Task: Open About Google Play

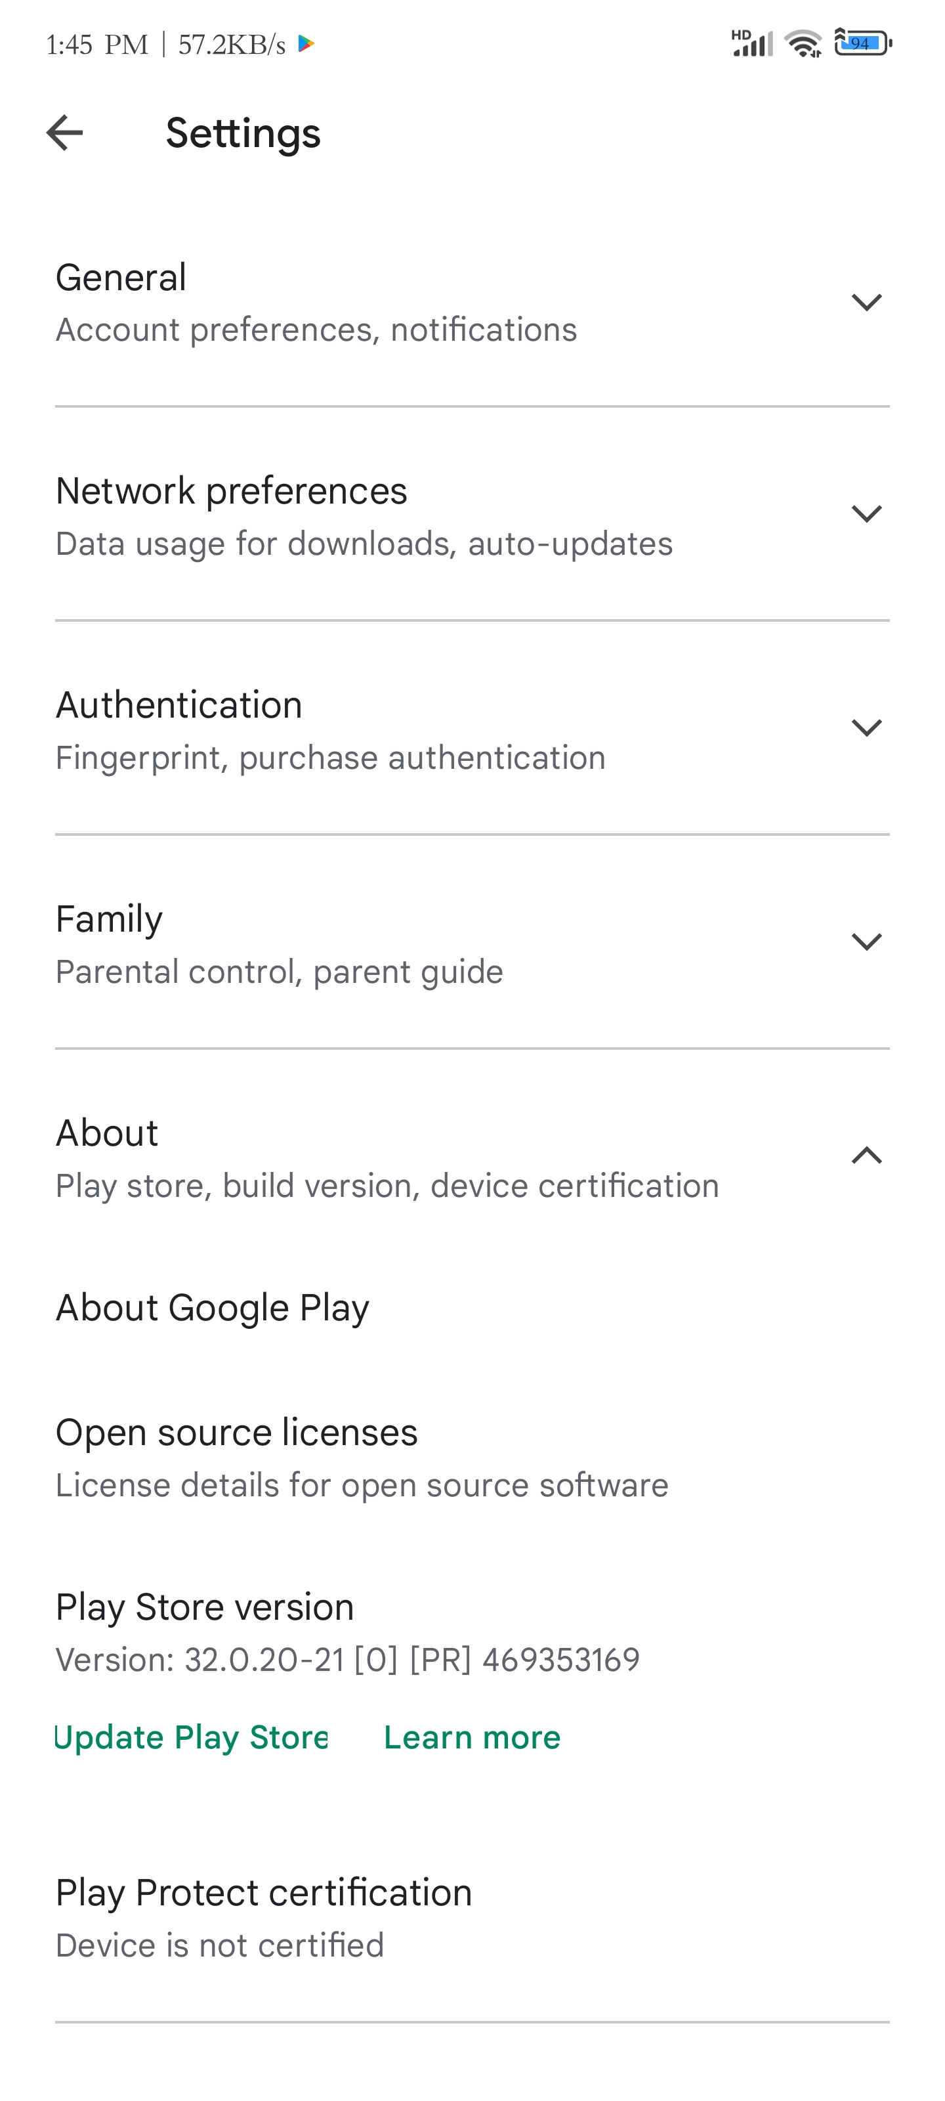Action: click(x=212, y=1306)
